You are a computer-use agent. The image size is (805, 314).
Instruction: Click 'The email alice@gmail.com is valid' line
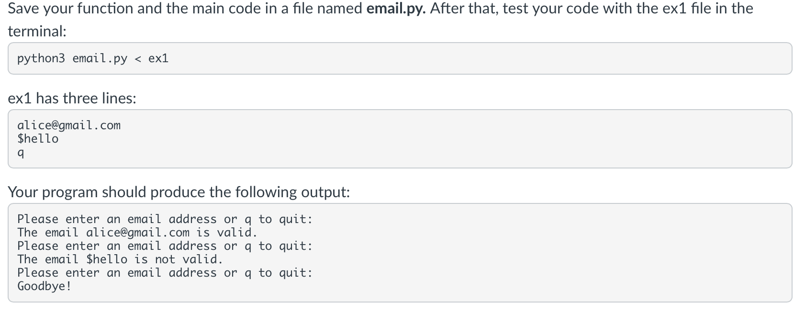click(x=137, y=233)
